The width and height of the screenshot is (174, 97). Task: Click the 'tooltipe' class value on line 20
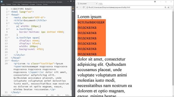point(47,64)
